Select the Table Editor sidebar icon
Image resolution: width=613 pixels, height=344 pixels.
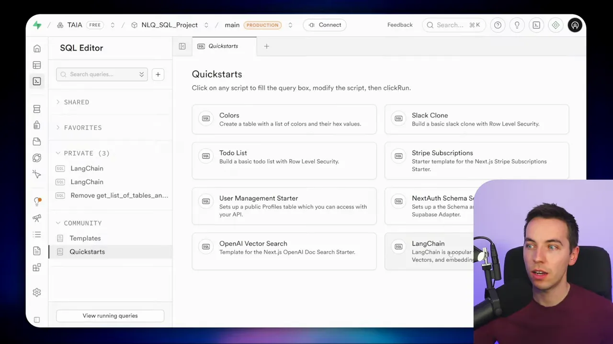37,65
